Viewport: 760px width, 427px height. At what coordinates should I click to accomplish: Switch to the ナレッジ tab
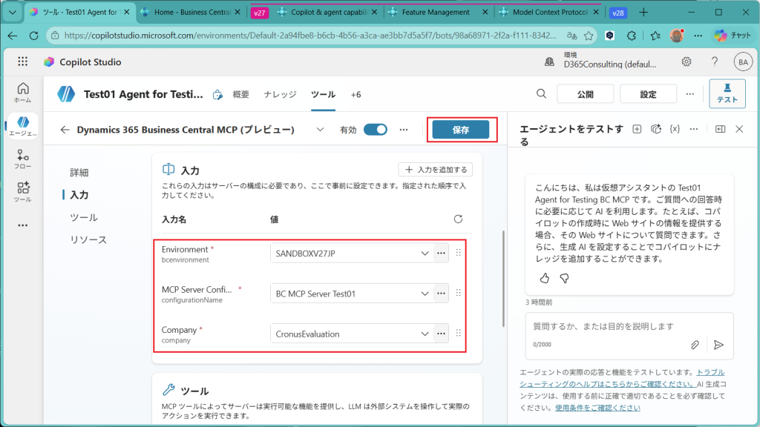280,94
